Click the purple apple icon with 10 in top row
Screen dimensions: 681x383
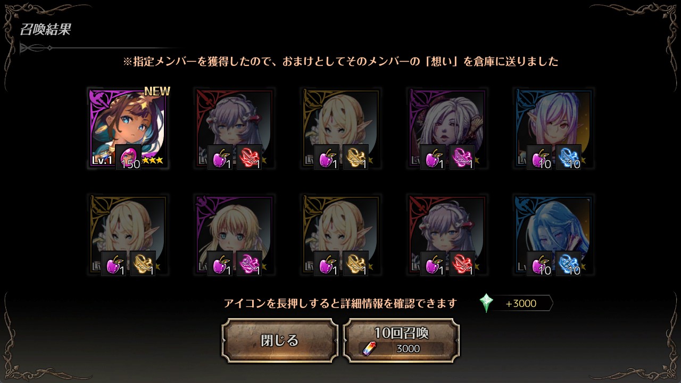coord(539,157)
